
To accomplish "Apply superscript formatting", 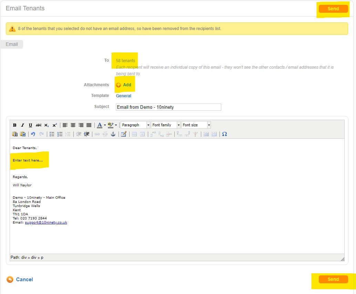I will [54, 125].
